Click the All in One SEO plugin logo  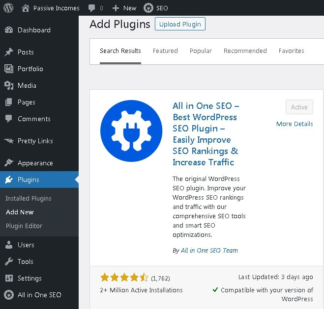pyautogui.click(x=131, y=131)
